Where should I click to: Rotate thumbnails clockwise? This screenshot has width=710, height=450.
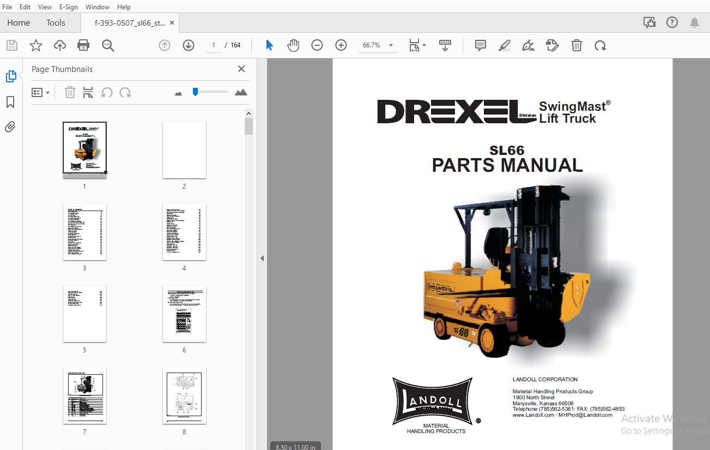coord(125,92)
